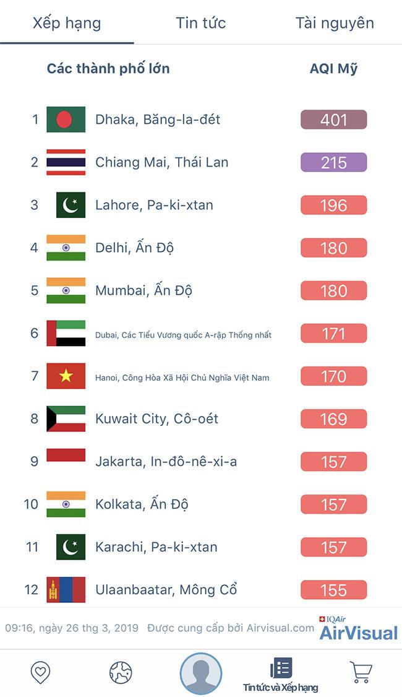Open the Tài nguyên tab
Viewport: 402px width, 697px height.
335,24
